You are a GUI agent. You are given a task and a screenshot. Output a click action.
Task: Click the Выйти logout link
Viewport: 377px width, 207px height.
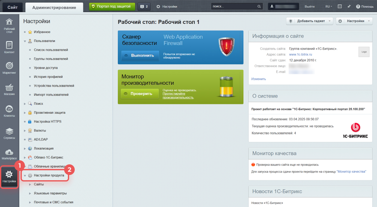coord(309,7)
